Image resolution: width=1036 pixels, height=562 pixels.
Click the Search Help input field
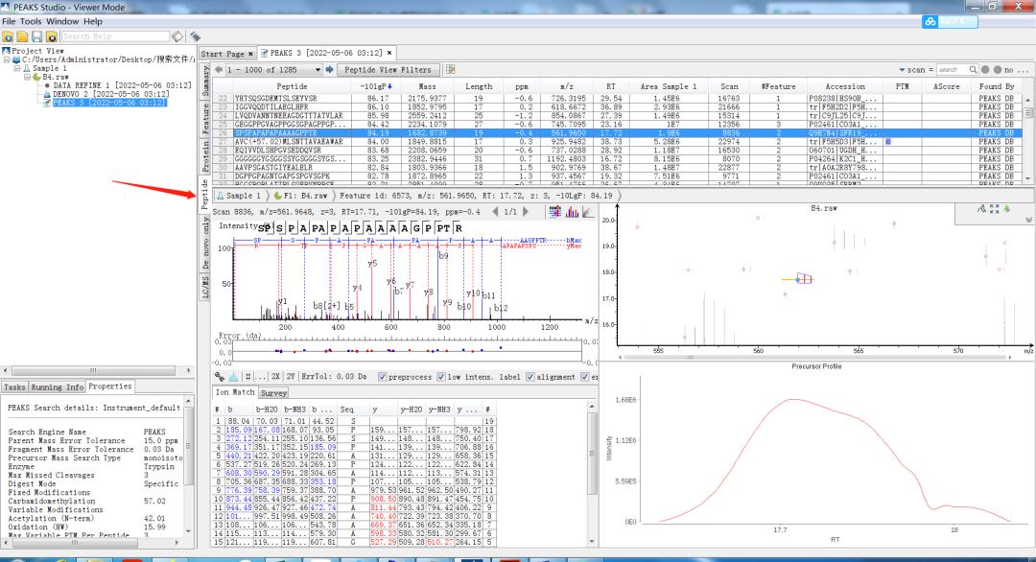113,36
